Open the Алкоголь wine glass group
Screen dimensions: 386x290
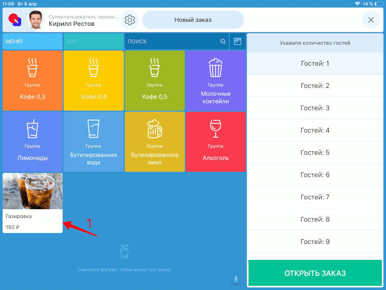(216, 141)
